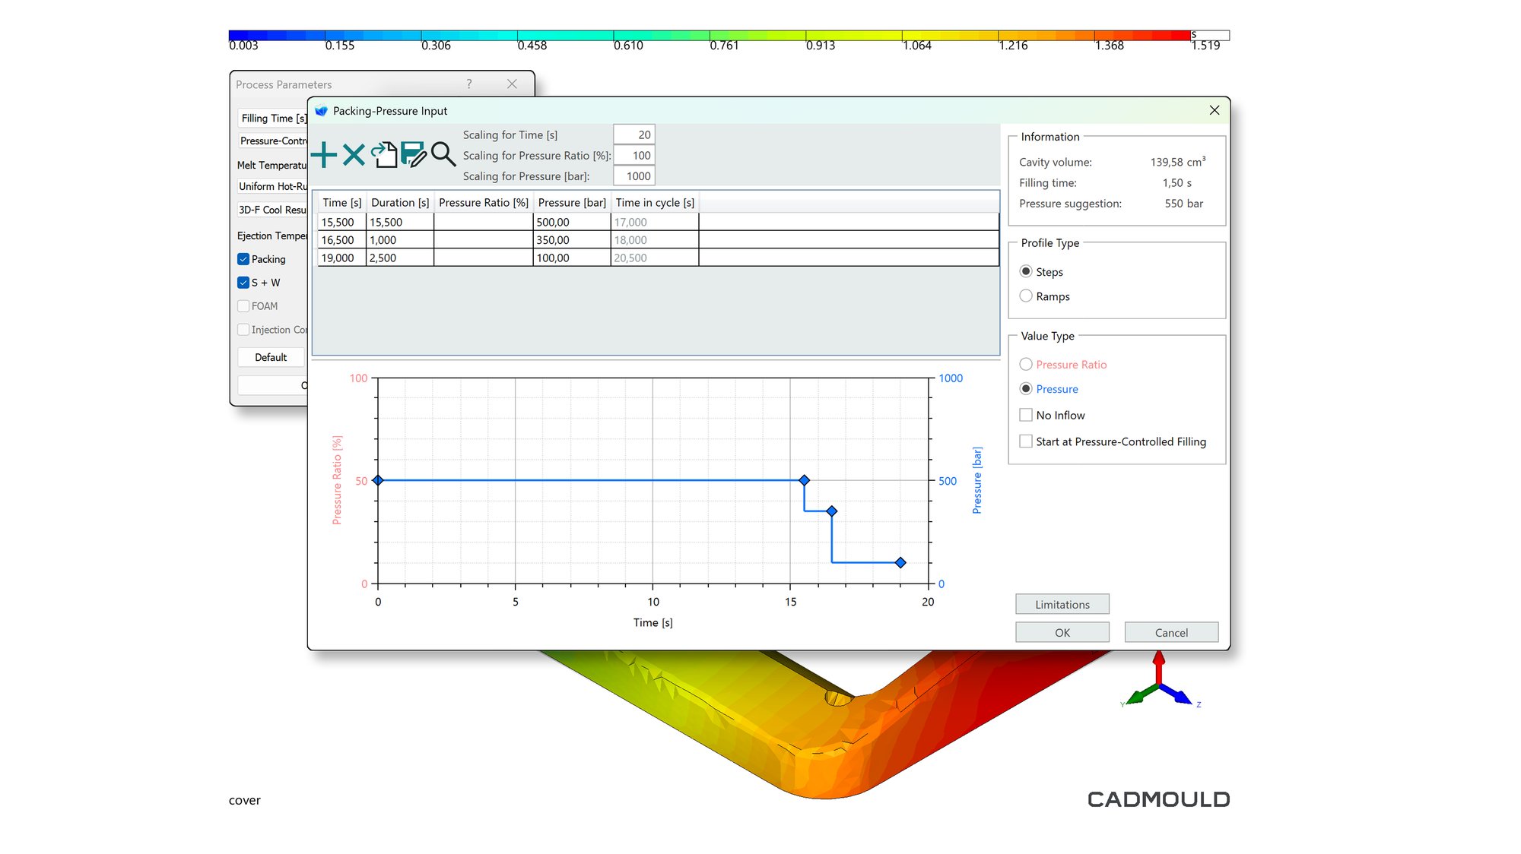Click the Scaling for Time input field
This screenshot has width=1521, height=854.
pos(633,134)
